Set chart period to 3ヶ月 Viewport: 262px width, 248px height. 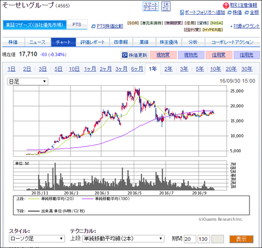tap(121, 69)
